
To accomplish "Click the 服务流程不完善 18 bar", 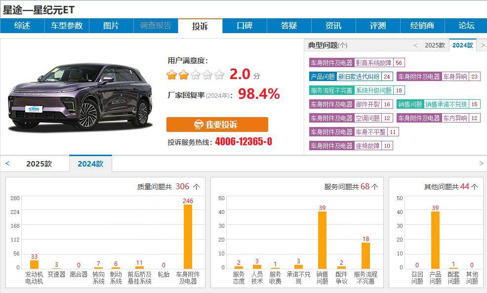I will pyautogui.click(x=365, y=255).
